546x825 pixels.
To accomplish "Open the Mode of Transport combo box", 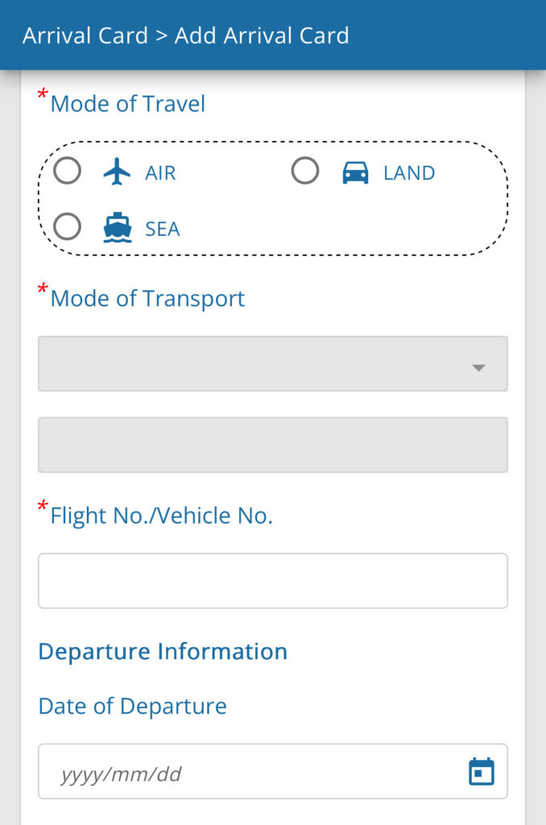I will click(273, 363).
